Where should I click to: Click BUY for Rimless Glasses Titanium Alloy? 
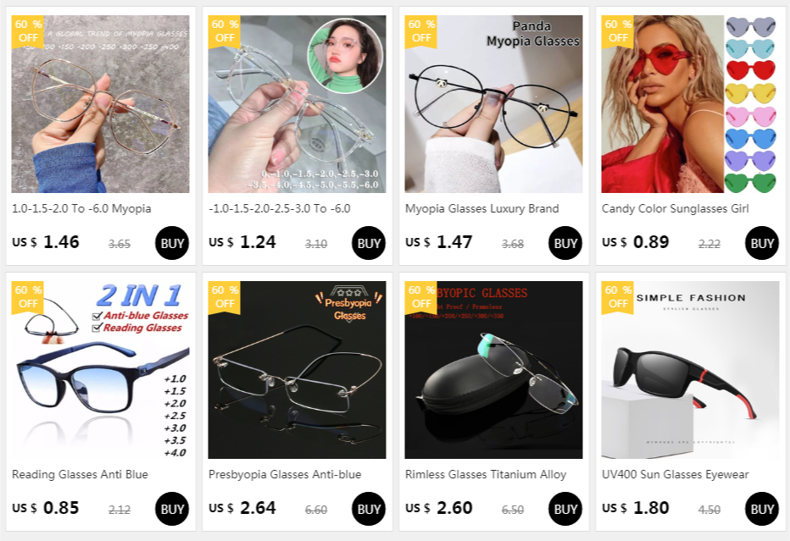(565, 509)
